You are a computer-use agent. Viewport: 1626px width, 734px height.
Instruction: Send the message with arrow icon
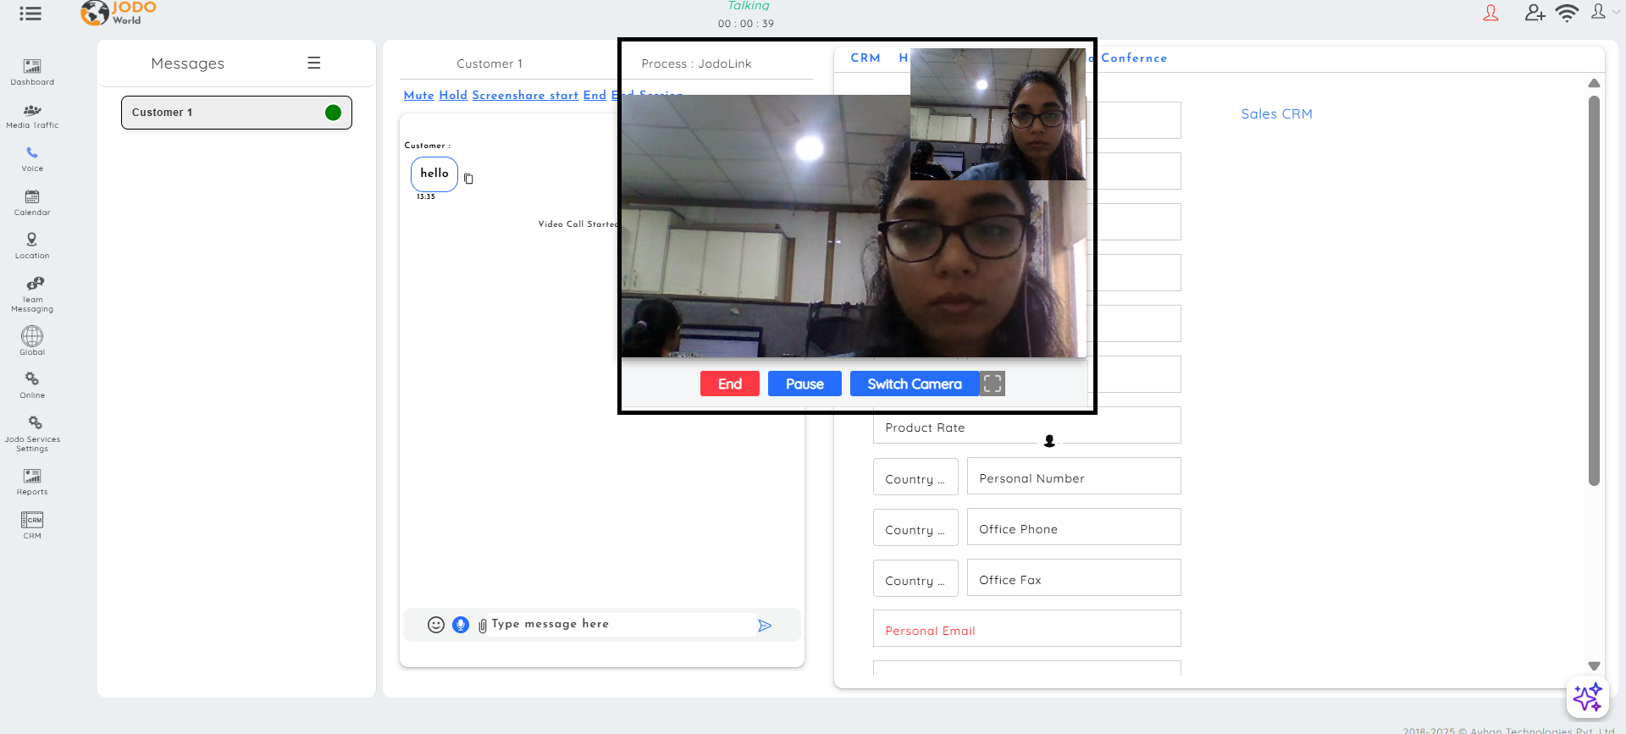pyautogui.click(x=765, y=626)
